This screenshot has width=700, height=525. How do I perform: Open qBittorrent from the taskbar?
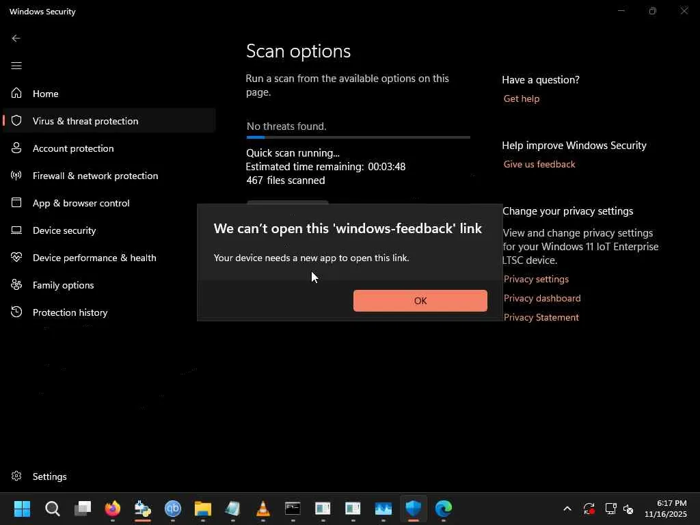click(x=173, y=508)
